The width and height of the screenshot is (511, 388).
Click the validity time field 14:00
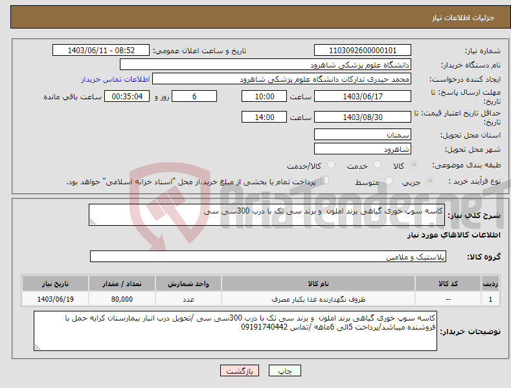click(x=264, y=117)
